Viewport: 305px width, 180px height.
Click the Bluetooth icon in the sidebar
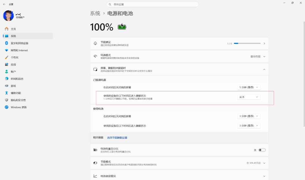click(x=7, y=43)
